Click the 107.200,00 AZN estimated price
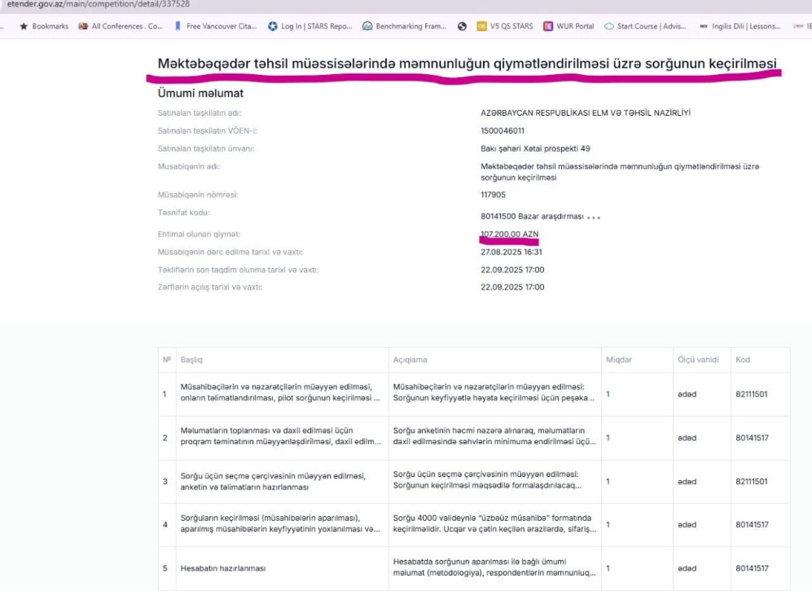 (509, 235)
